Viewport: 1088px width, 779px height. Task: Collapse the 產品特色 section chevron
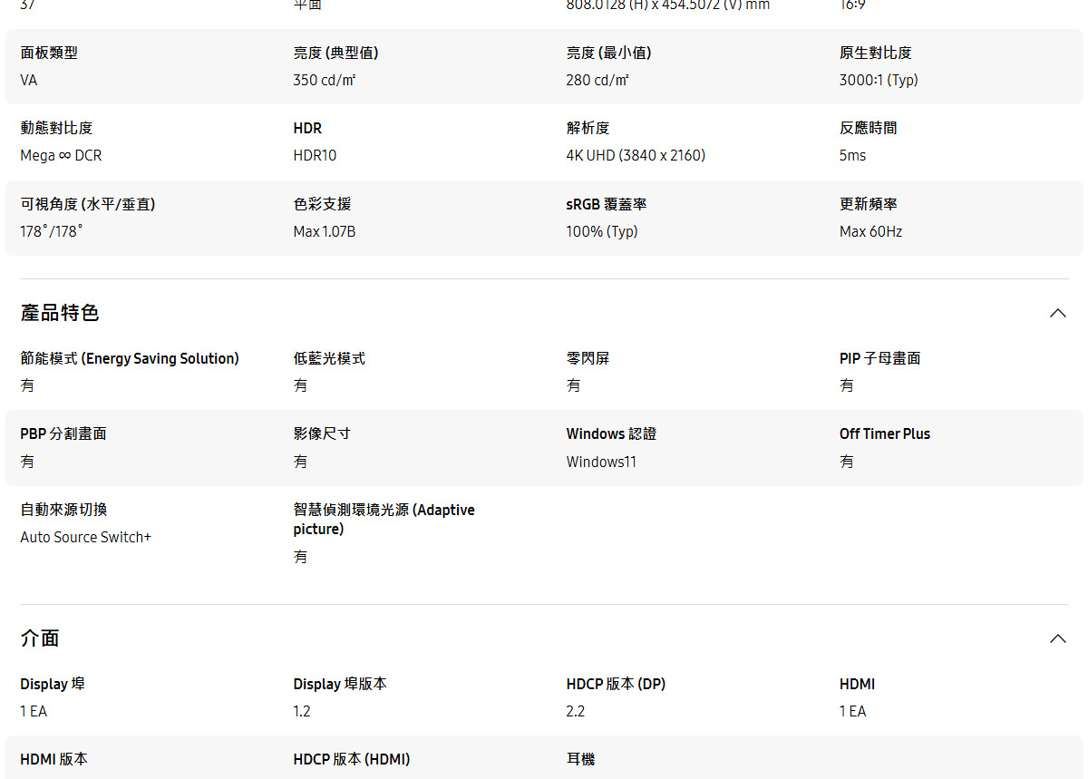[x=1057, y=312]
